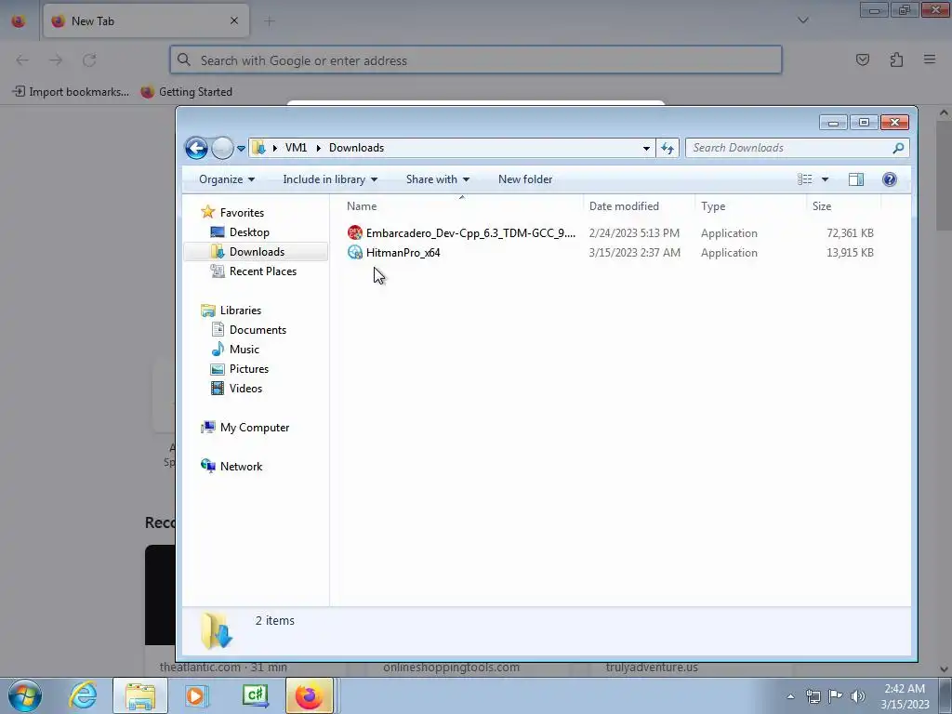This screenshot has width=952, height=714.
Task: Open the Include in library menu
Action: (330, 179)
